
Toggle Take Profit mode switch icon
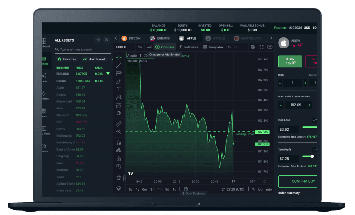coord(315,150)
